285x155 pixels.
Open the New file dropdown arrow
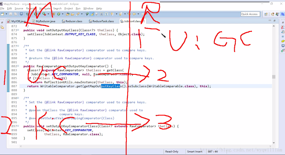pyautogui.click(x=6, y=14)
